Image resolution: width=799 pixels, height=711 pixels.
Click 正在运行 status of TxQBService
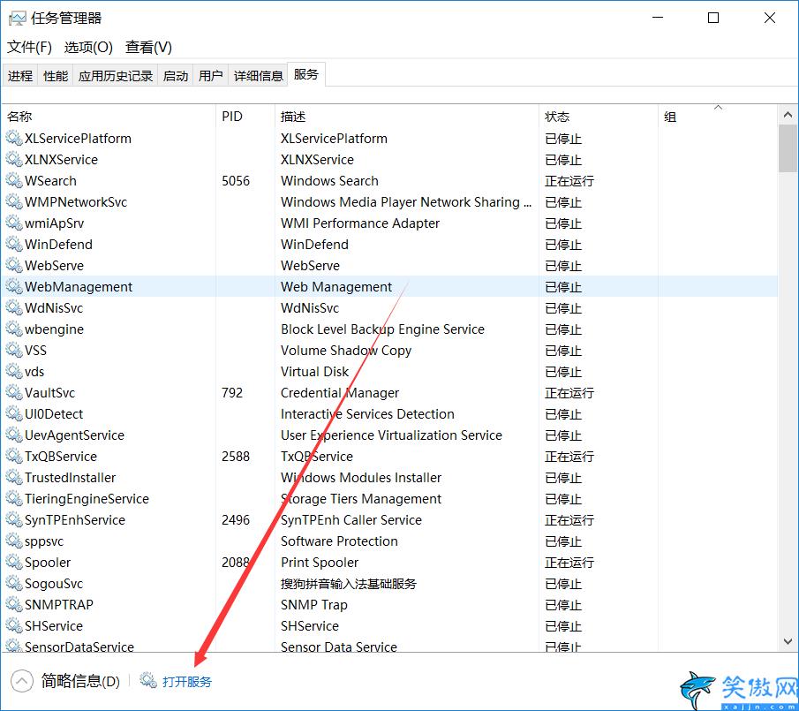[569, 456]
